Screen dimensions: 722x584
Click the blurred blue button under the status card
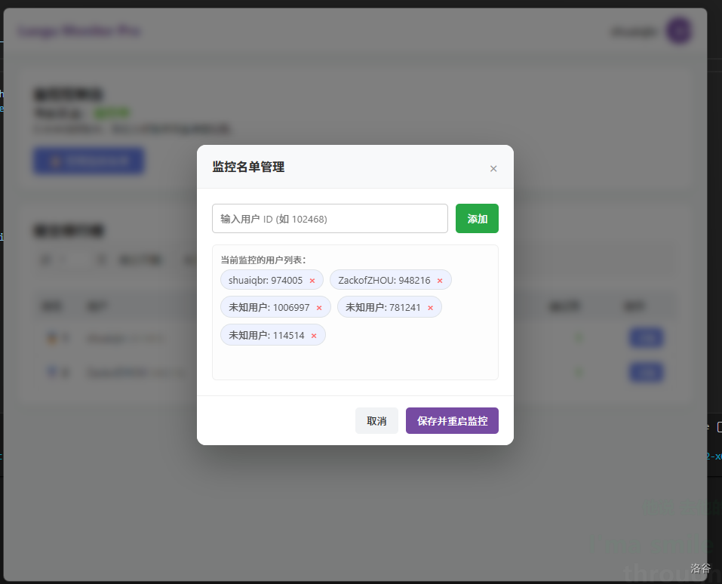(x=88, y=161)
